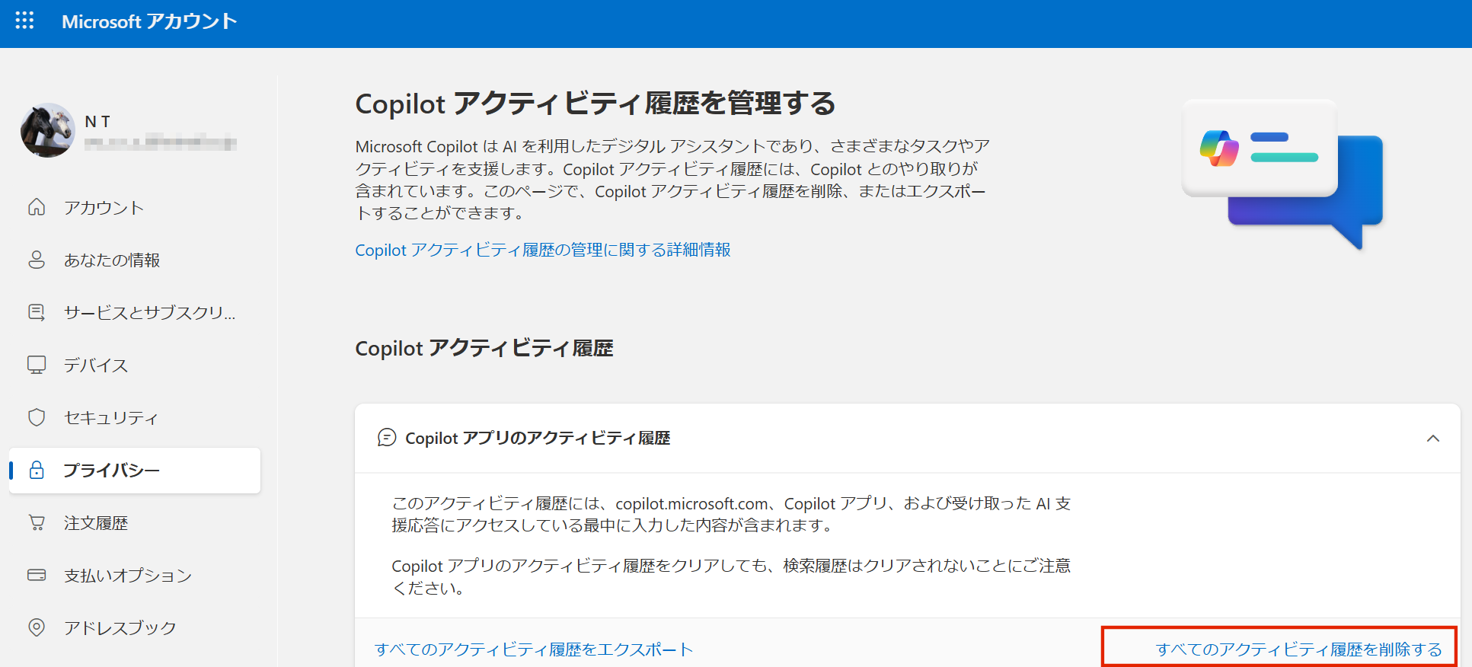The width and height of the screenshot is (1472, 667).
Task: Open 注文履歴 in the sidebar
Action: (x=135, y=522)
